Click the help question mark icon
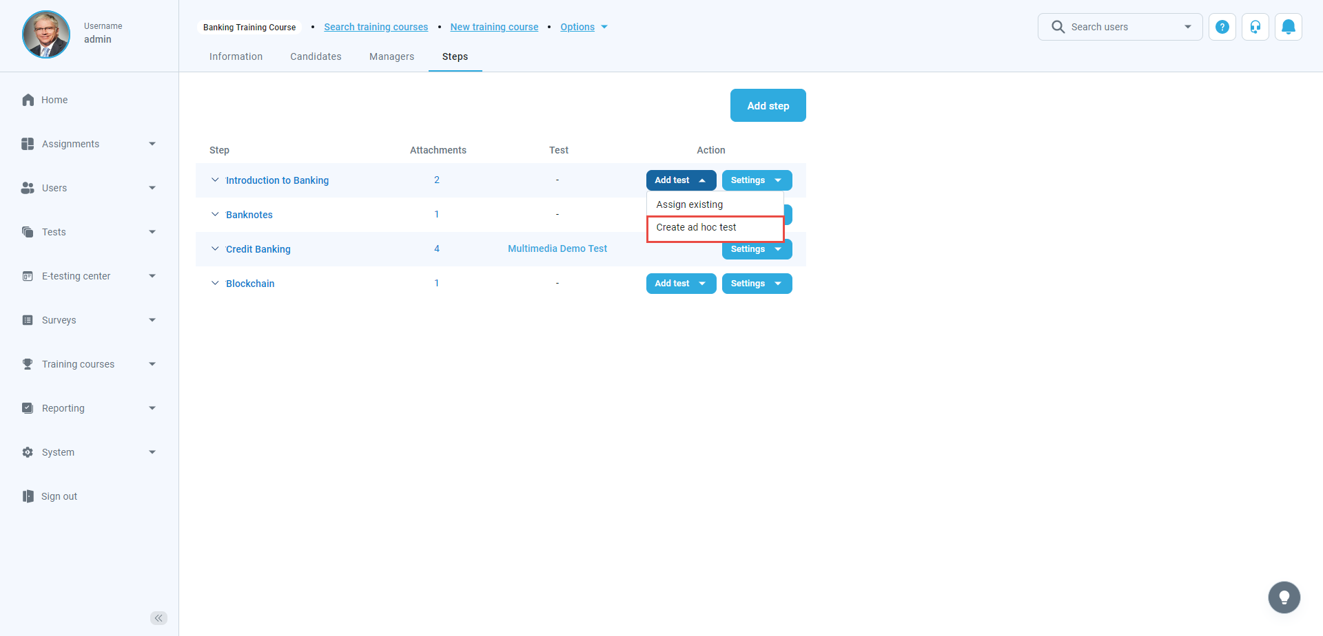Image resolution: width=1323 pixels, height=636 pixels. pos(1222,27)
